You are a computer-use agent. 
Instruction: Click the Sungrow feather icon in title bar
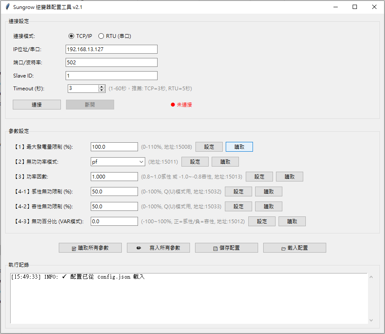7,7
